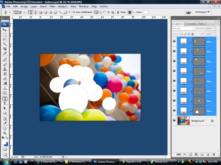The image size is (221, 165).
Task: Click the shape Color swatch
Action: click(145, 12)
